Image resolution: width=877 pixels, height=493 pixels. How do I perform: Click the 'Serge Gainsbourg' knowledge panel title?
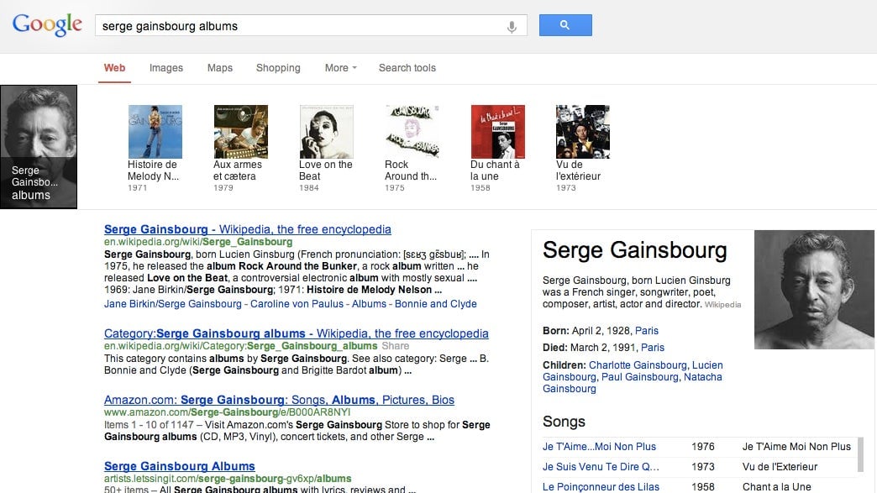[635, 250]
